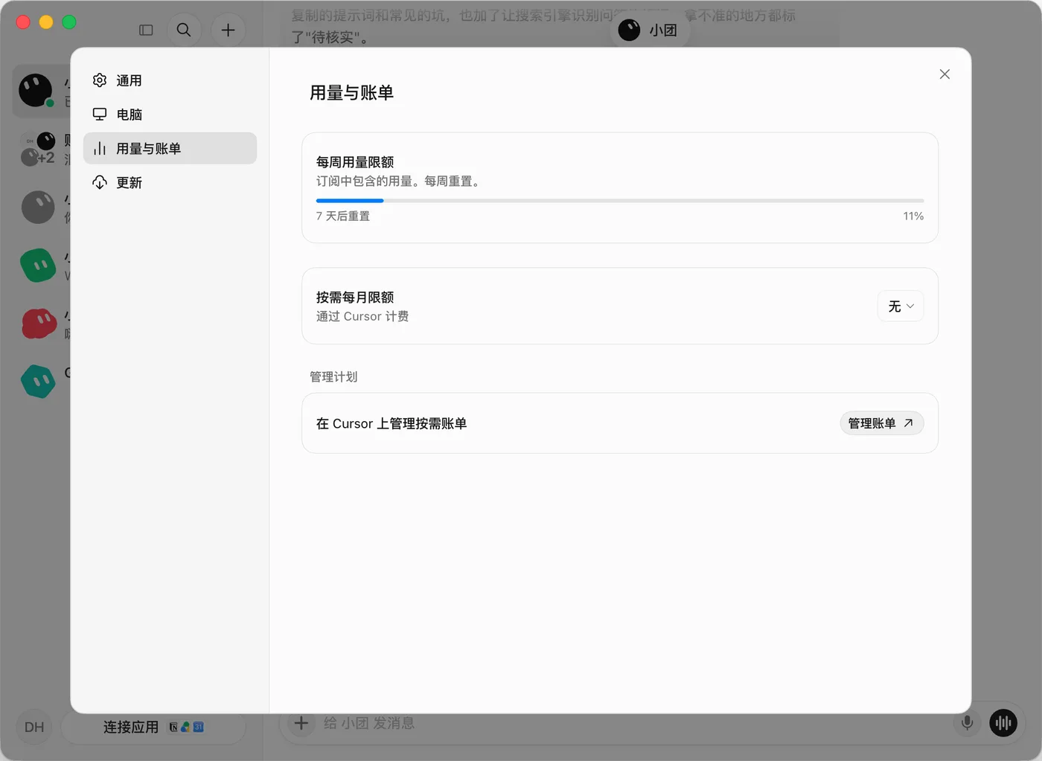The image size is (1042, 761).
Task: Open the DH user profile avatar
Action: [34, 728]
